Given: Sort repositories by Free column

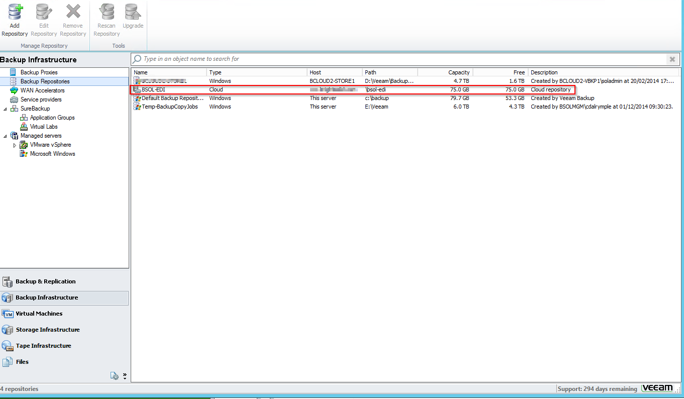Looking at the screenshot, I should click(501, 72).
